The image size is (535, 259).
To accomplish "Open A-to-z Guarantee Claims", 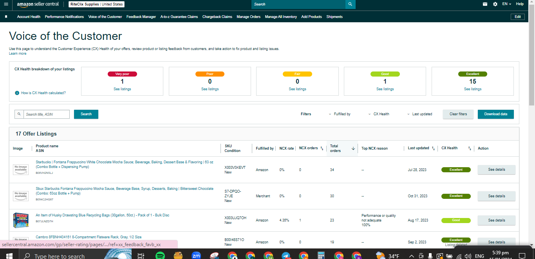I will coord(179,17).
